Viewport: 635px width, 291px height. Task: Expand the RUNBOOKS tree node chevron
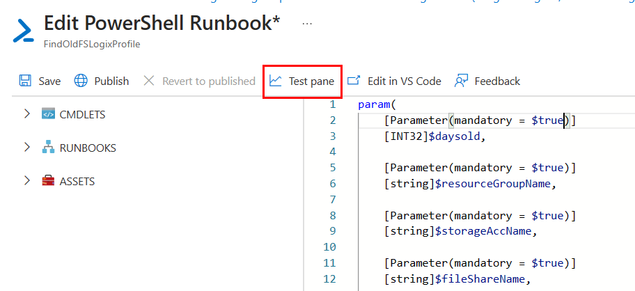point(27,148)
